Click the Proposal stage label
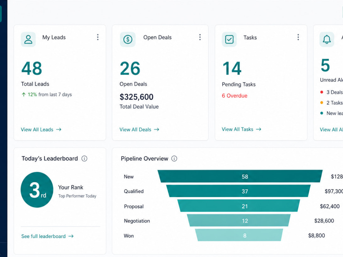343x257 pixels. pos(134,207)
